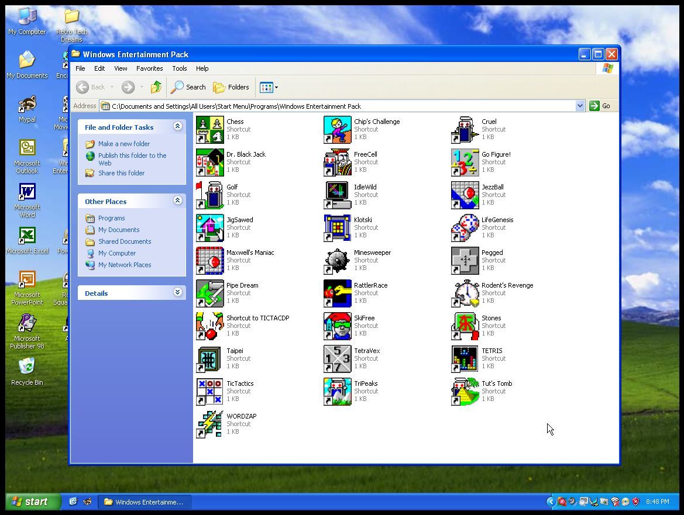Image resolution: width=684 pixels, height=515 pixels.
Task: Click the LifeGenesis icon
Action: 465,228
